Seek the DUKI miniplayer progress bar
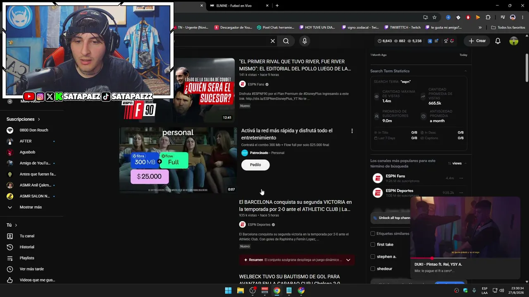 click(465, 258)
